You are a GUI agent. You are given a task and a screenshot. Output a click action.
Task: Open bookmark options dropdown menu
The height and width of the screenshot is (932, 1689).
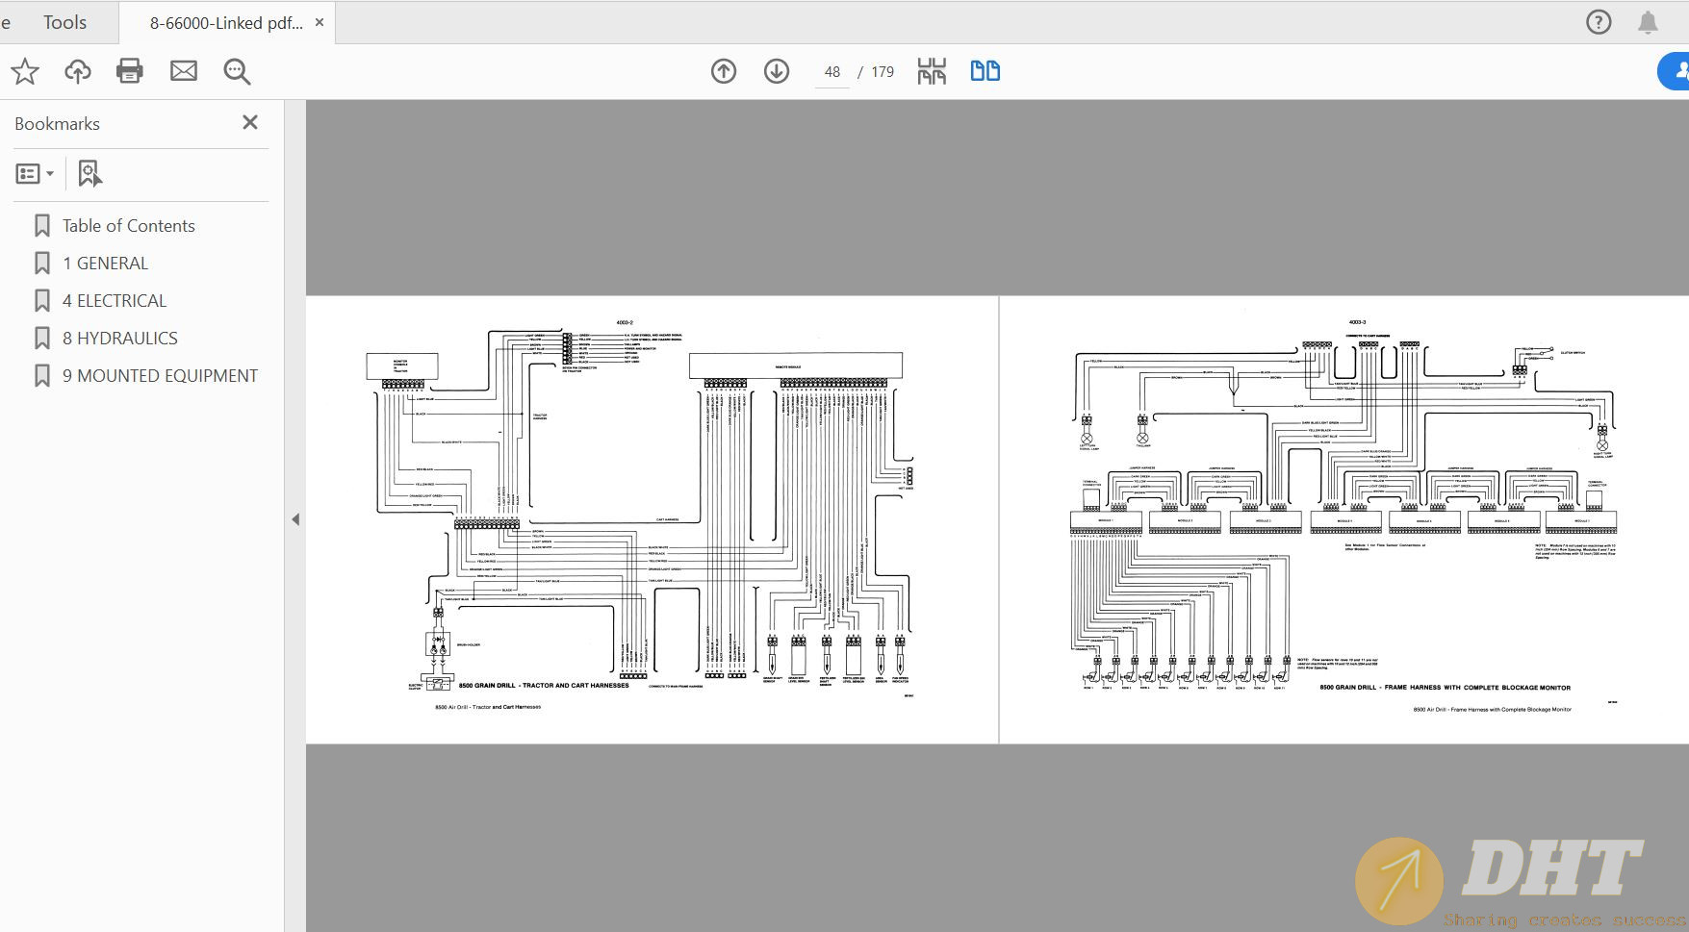(x=35, y=174)
